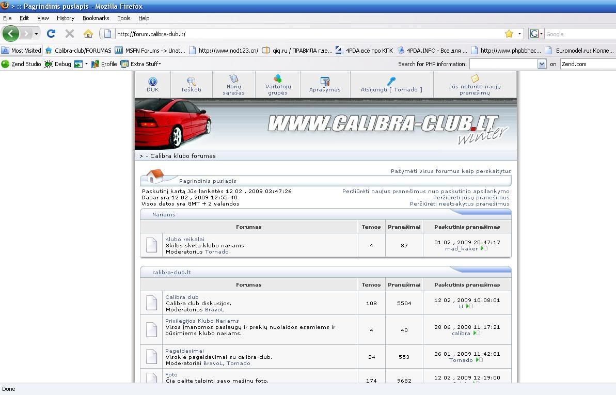Screen dimensions: 616x395
Task: Go to the browser Home page icon
Action: click(x=88, y=34)
